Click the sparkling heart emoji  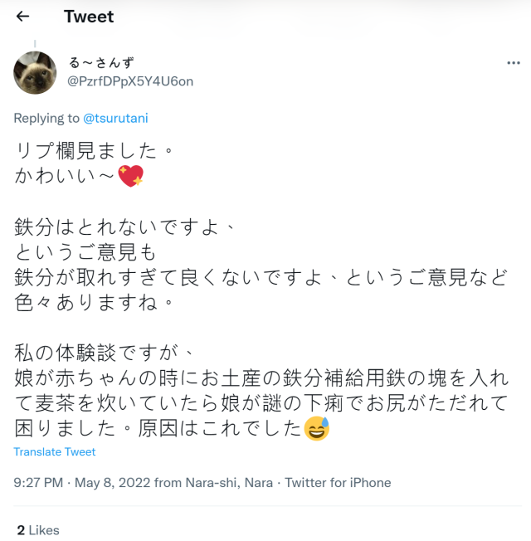[131, 176]
